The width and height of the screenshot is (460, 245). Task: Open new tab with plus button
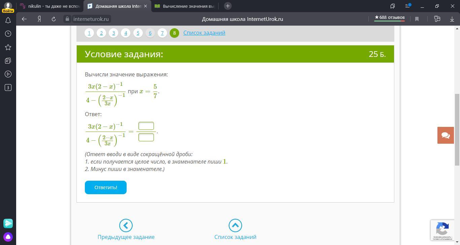228,6
